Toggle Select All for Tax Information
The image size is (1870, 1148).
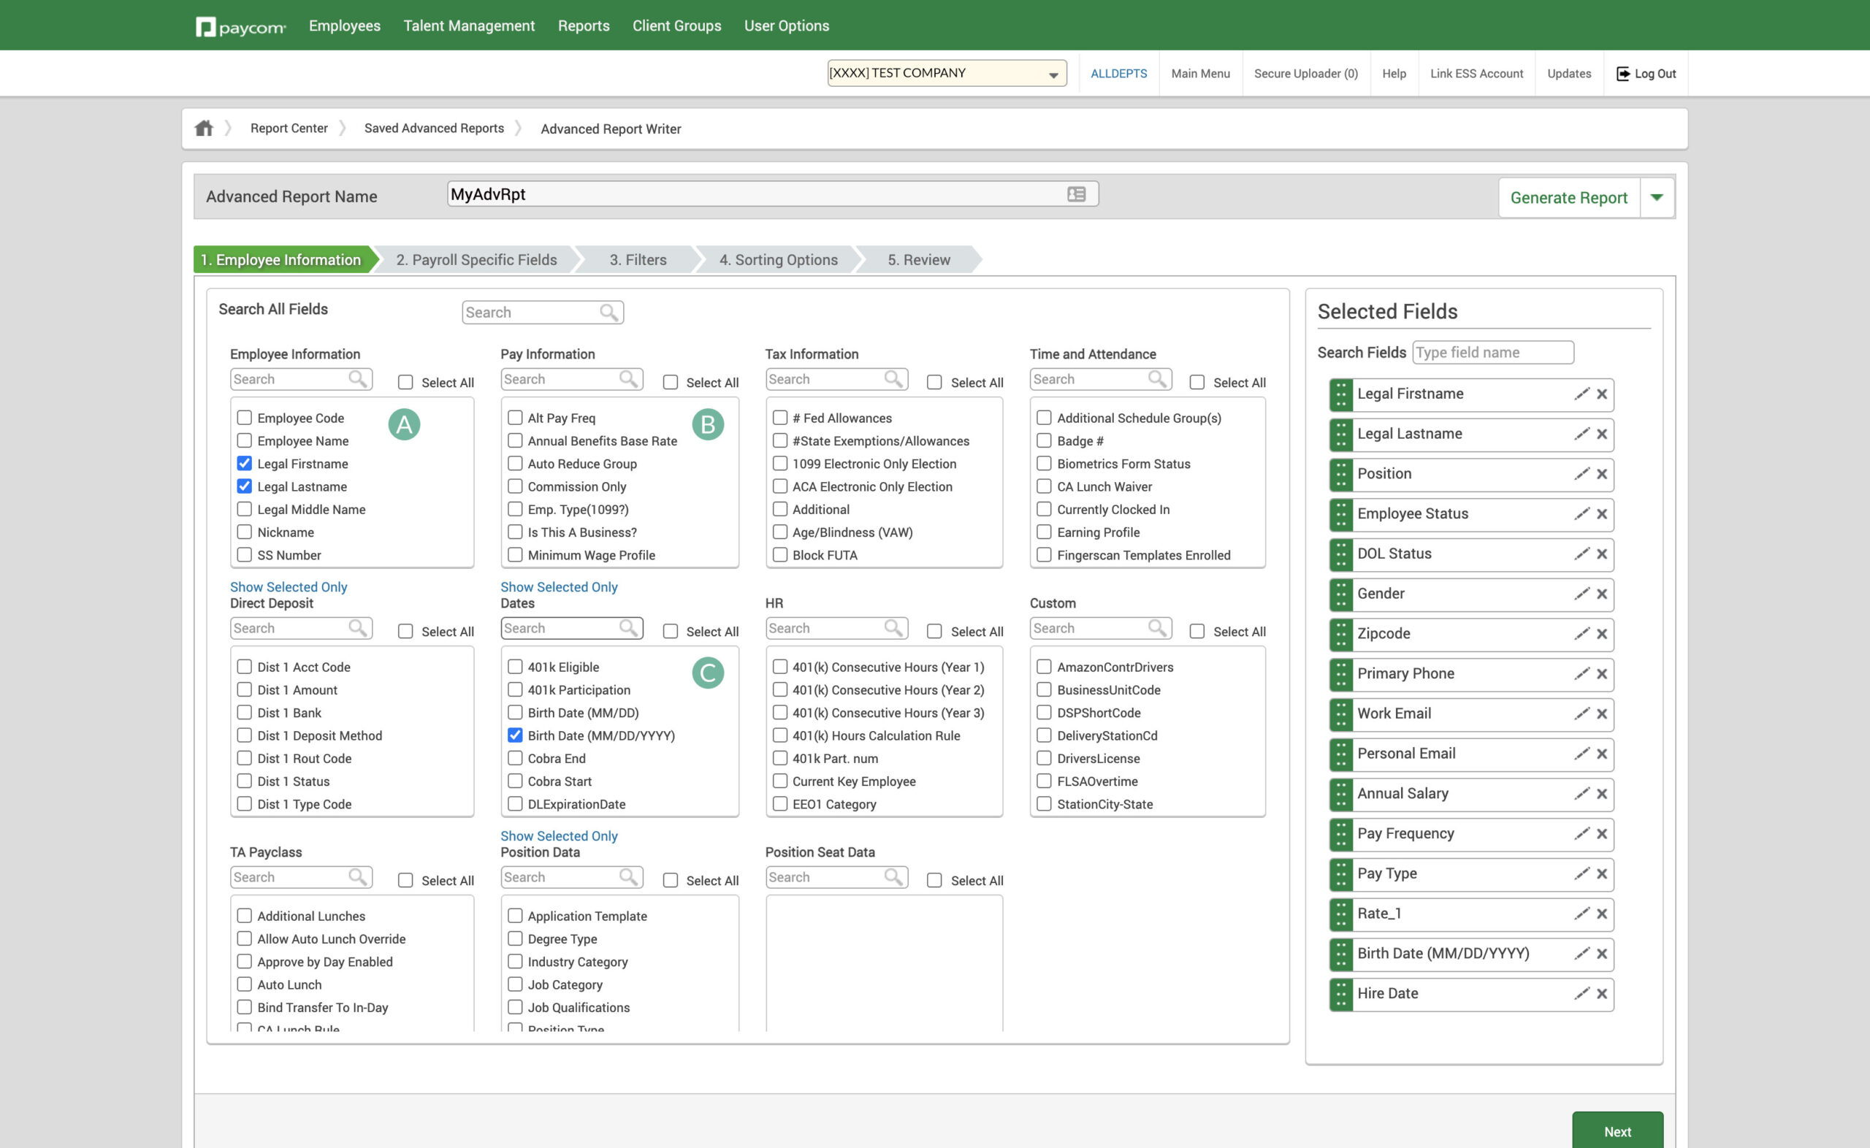pyautogui.click(x=934, y=383)
